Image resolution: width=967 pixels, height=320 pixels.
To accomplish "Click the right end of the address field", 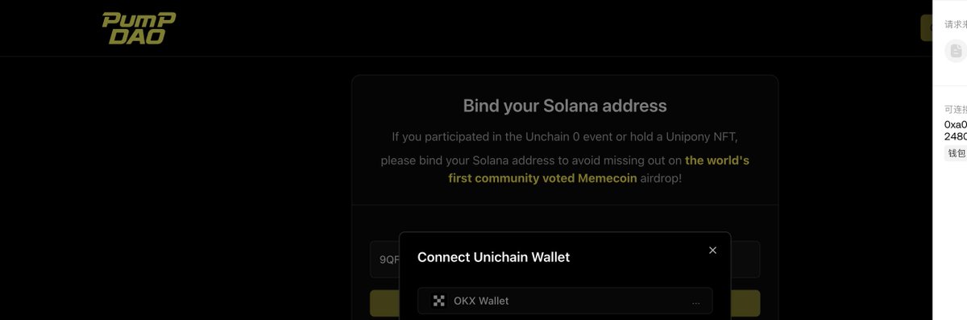I will click(x=745, y=260).
